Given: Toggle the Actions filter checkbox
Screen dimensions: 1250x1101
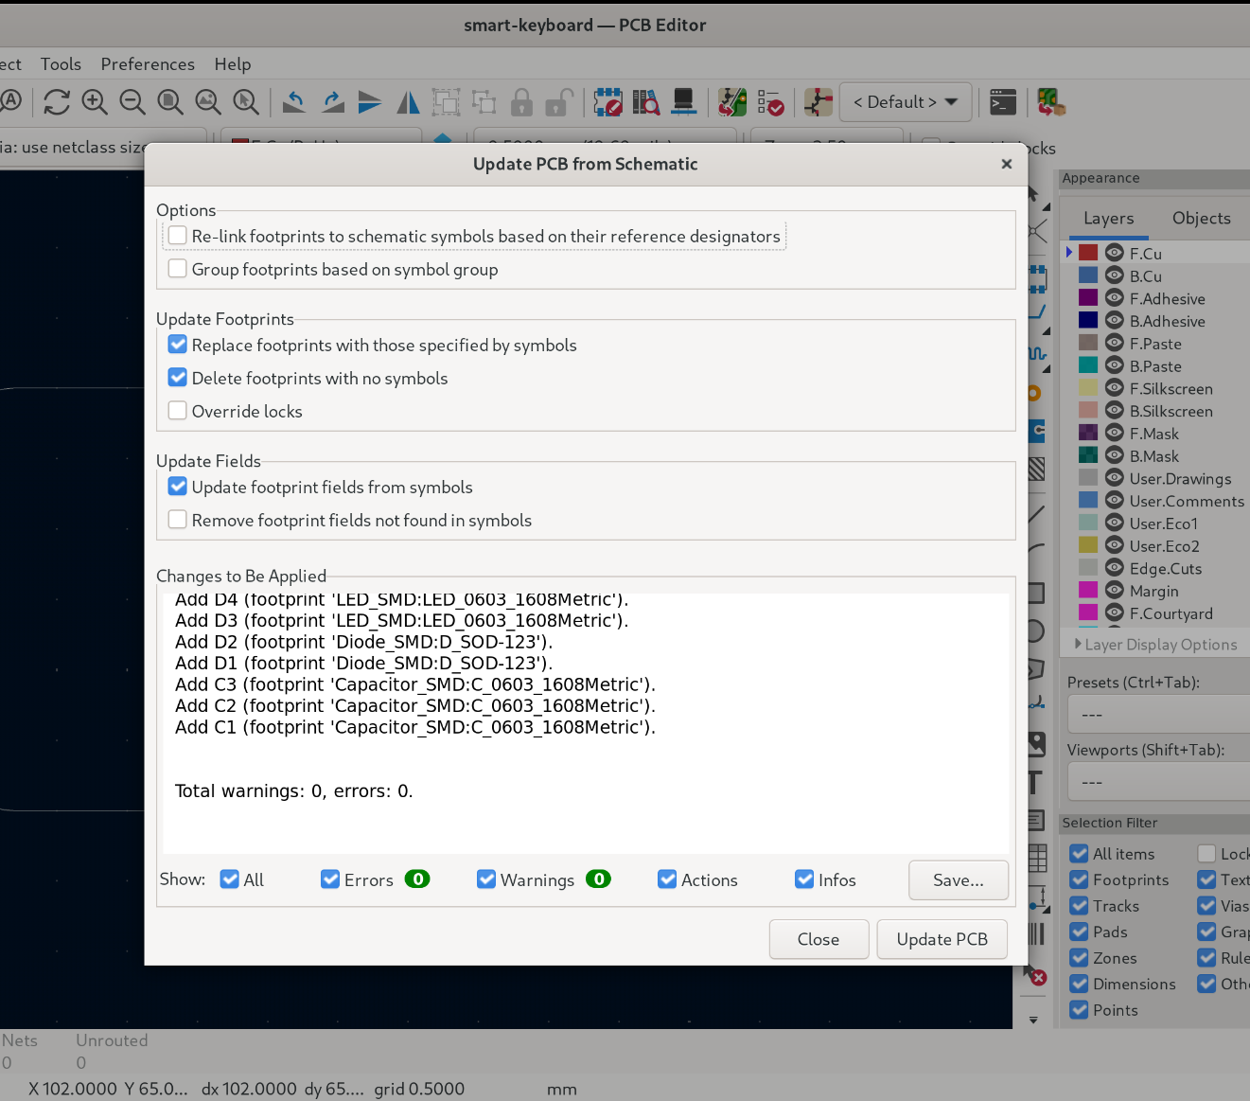Looking at the screenshot, I should [667, 879].
